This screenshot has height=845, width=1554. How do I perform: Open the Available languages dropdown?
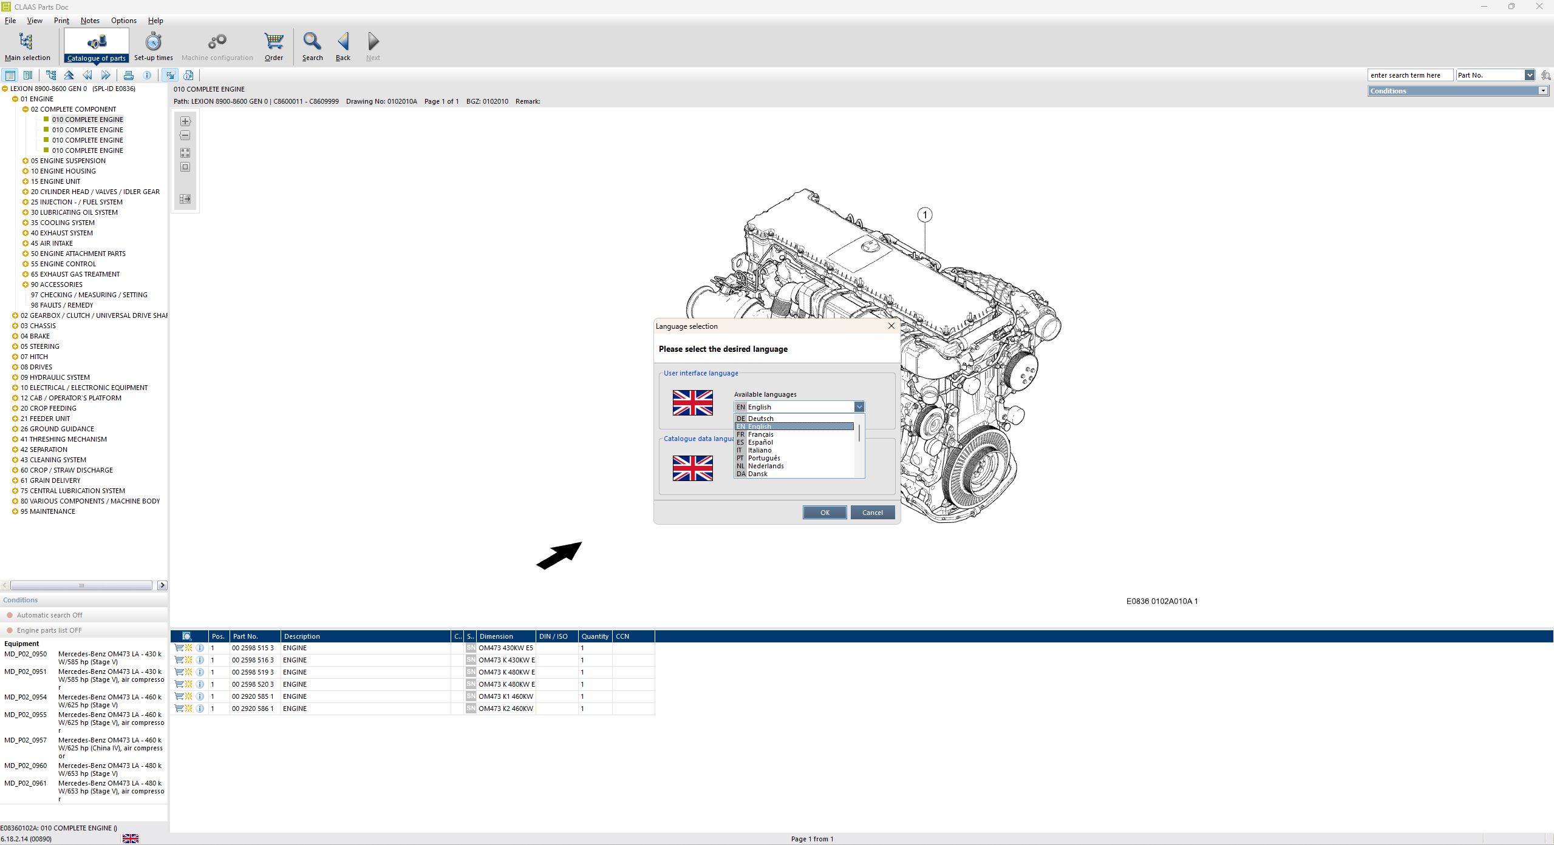point(859,406)
